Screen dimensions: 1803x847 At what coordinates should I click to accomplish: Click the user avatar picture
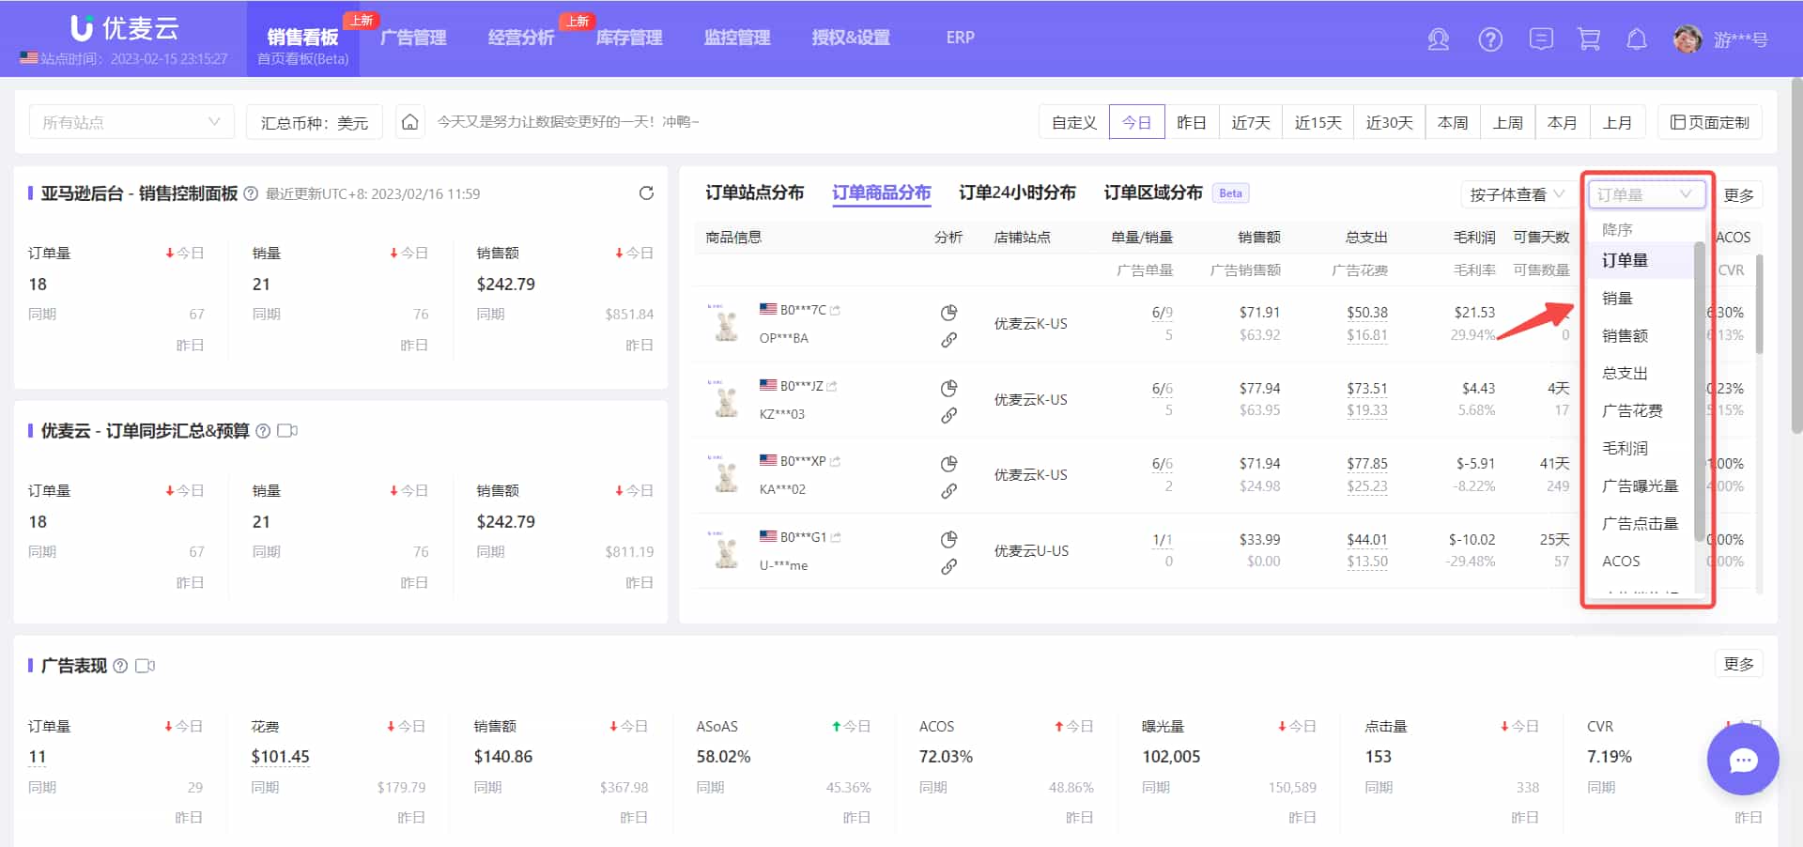tap(1687, 39)
